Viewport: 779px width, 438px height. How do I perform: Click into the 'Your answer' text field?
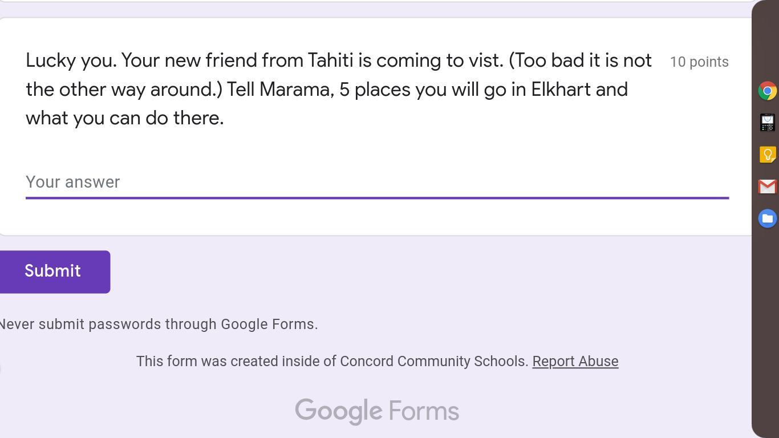tap(376, 182)
